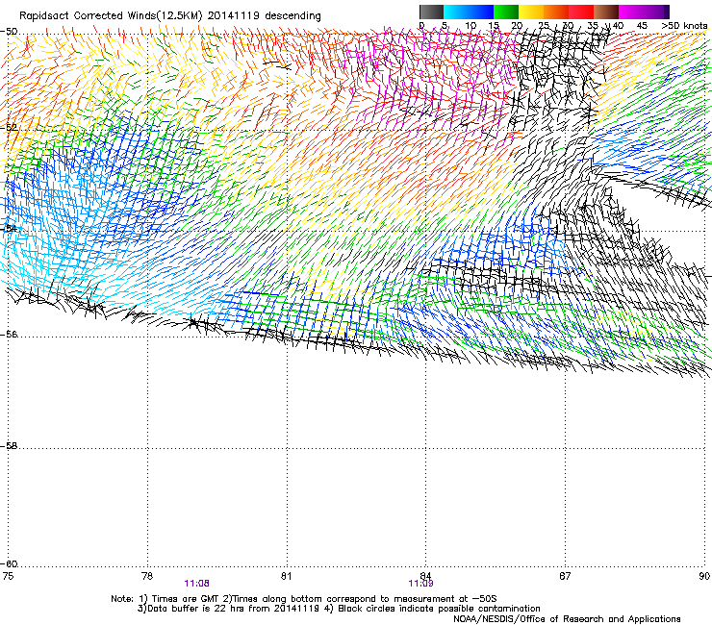
Task: Click the purple legend color segment
Action: (656, 12)
